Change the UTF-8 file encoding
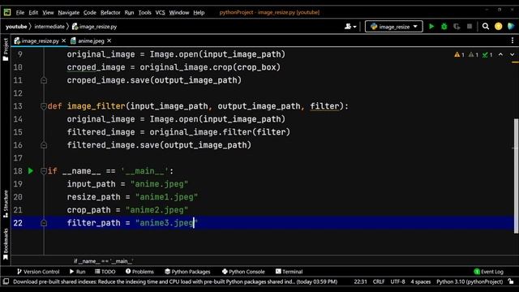 click(397, 281)
